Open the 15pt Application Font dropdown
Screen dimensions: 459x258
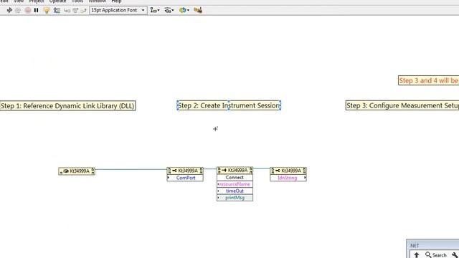[118, 10]
